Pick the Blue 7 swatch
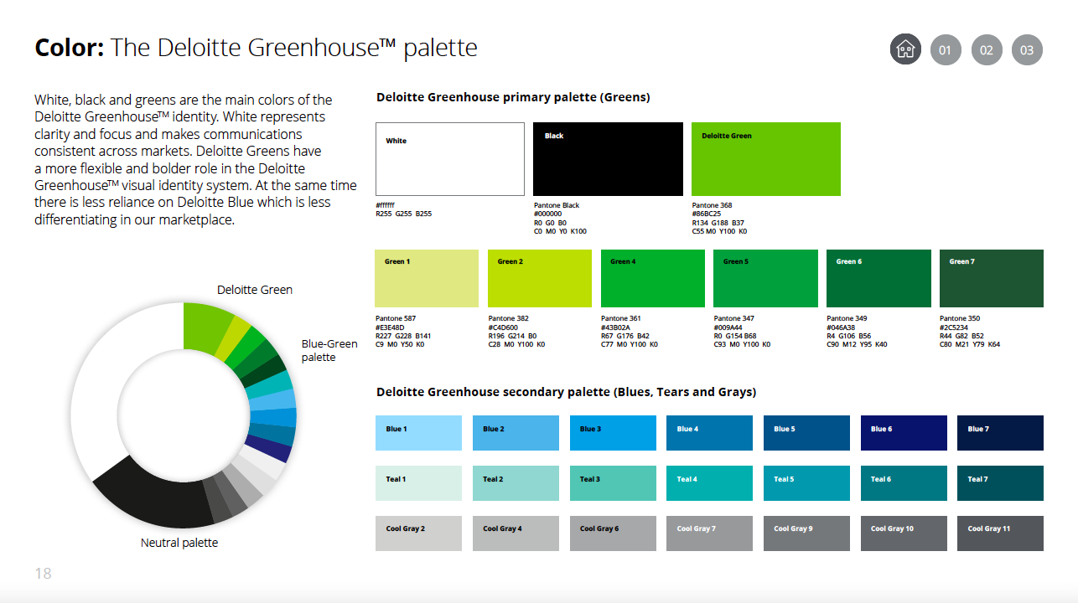Image resolution: width=1078 pixels, height=603 pixels. (x=1000, y=433)
